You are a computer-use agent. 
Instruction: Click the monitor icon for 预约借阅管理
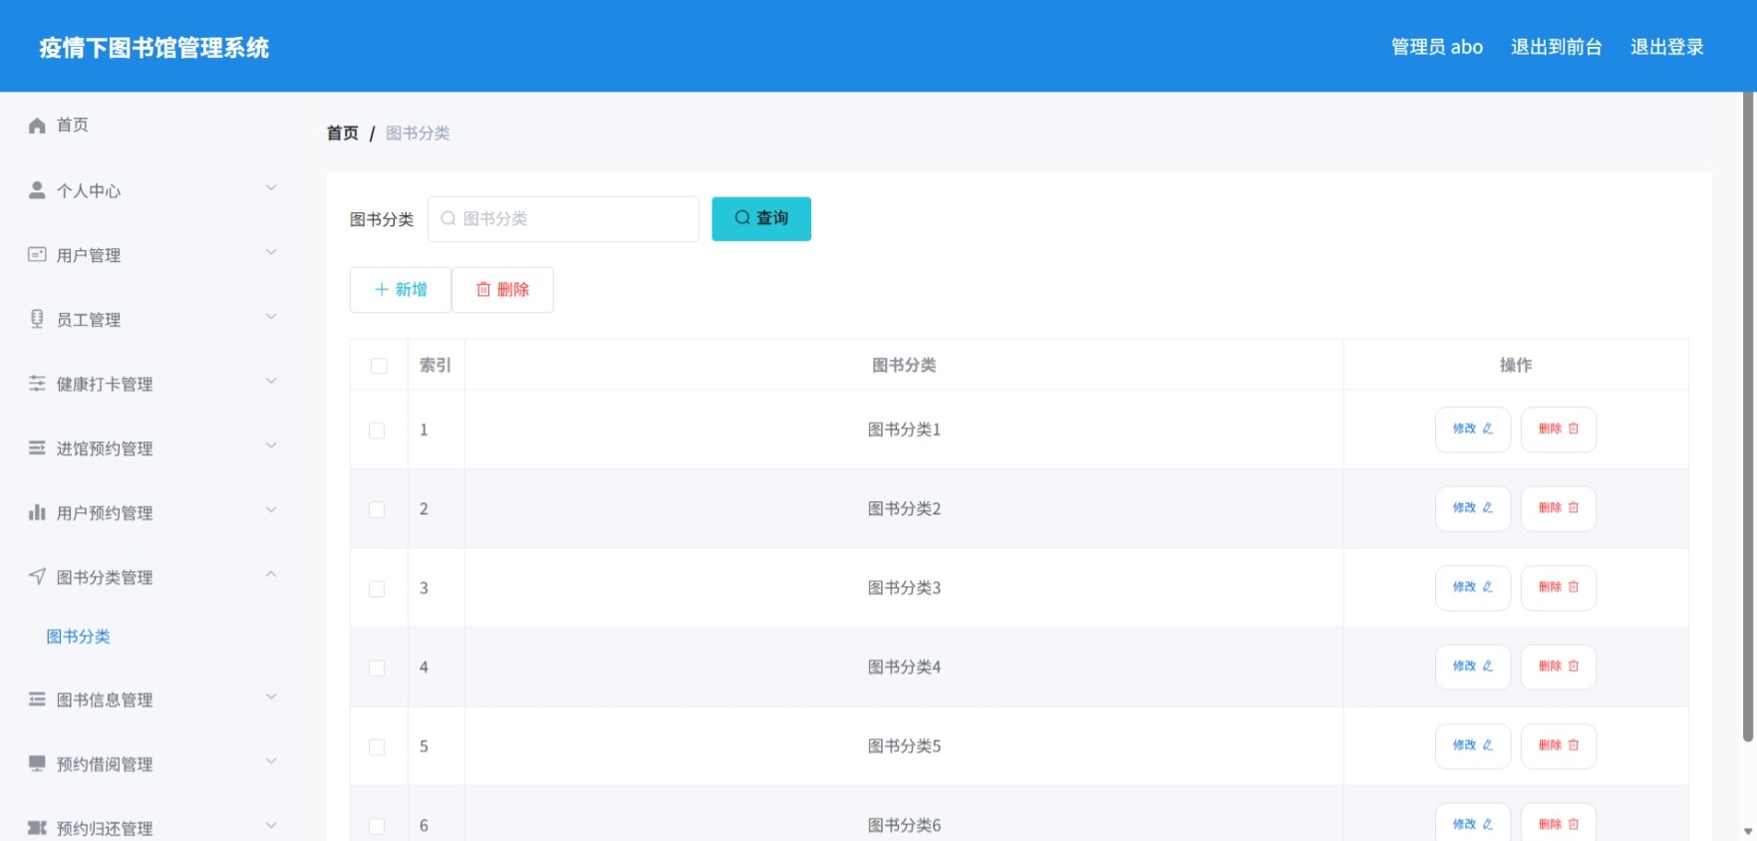37,763
